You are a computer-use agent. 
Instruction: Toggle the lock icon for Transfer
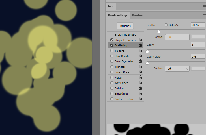pyautogui.click(x=140, y=67)
